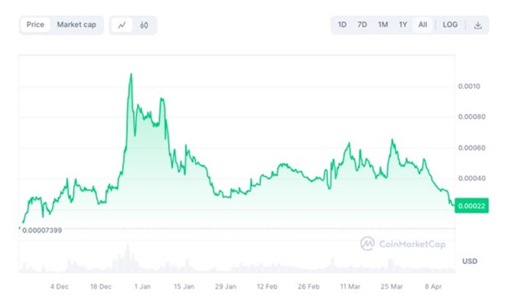Click the late December price peak
Image resolution: width=509 pixels, height=299 pixels.
pyautogui.click(x=131, y=75)
